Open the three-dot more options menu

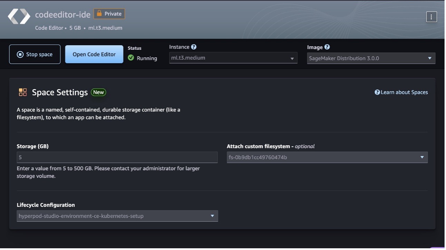coord(432,17)
